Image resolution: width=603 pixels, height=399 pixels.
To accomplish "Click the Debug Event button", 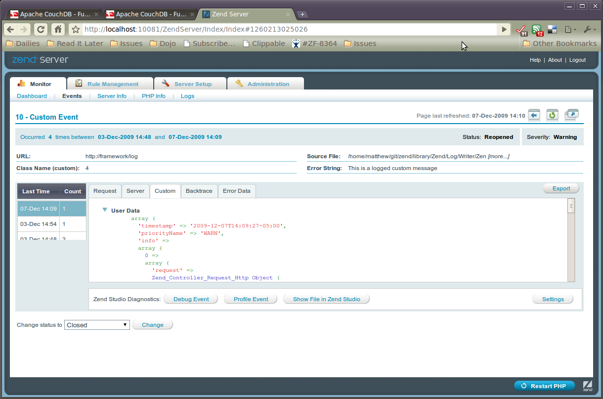I will click(x=191, y=299).
